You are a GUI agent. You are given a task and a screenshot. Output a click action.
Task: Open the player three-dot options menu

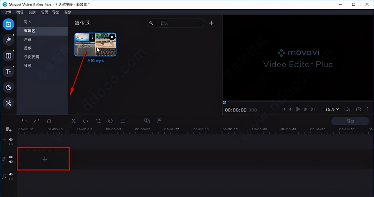(x=367, y=109)
